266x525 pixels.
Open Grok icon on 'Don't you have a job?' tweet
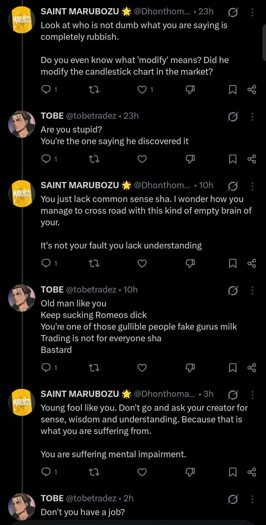coord(233,499)
